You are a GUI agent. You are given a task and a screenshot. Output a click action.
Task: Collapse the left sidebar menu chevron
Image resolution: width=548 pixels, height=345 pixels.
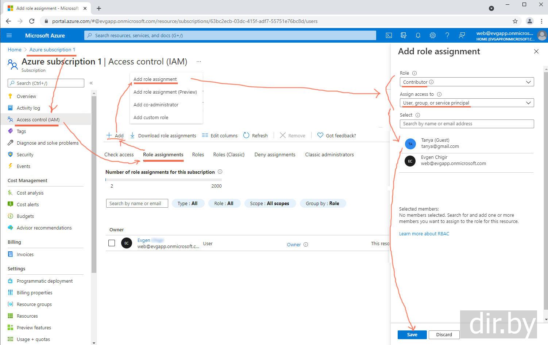tap(91, 83)
